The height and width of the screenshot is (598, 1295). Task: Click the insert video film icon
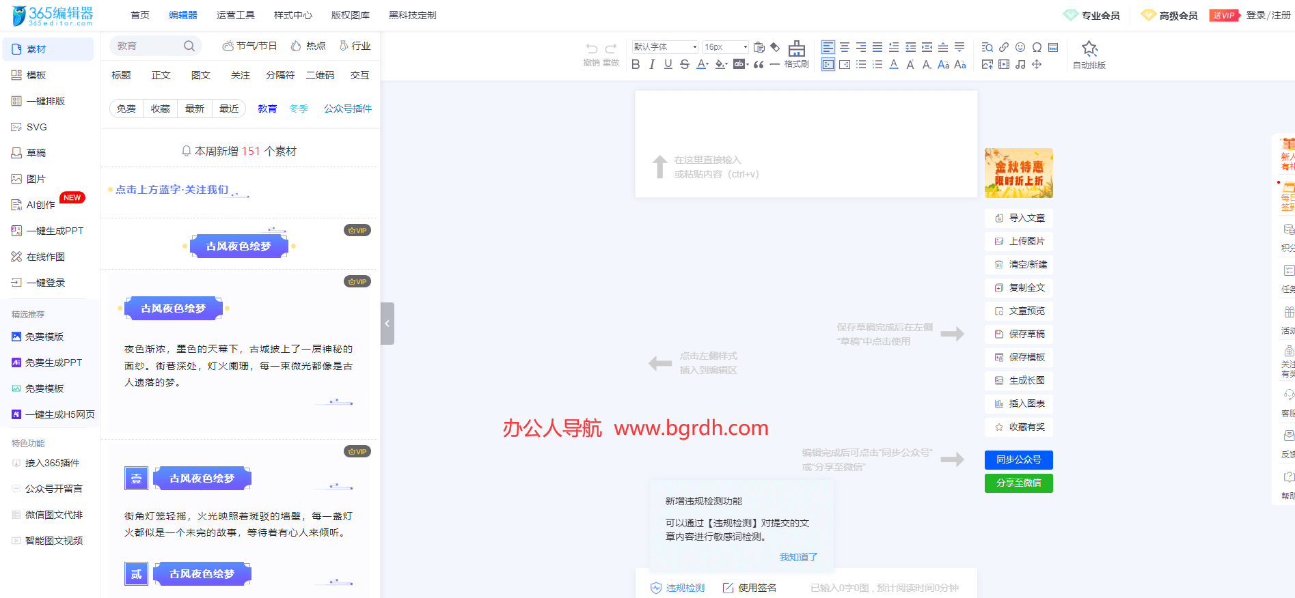point(1004,64)
